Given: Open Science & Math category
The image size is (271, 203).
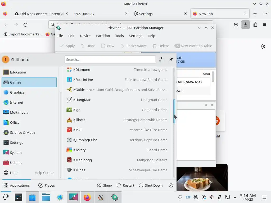Looking at the screenshot, I should 29,132.
